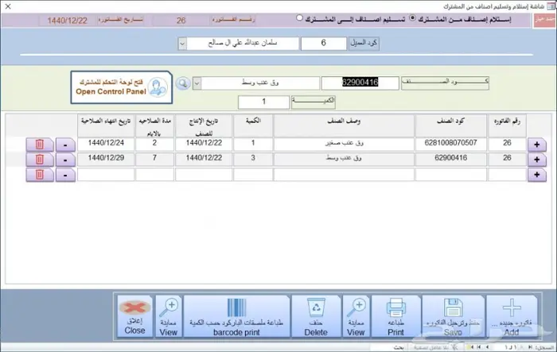Click plus button on row 6281008070507
Viewport: 557px width, 352px height.
pyautogui.click(x=537, y=145)
